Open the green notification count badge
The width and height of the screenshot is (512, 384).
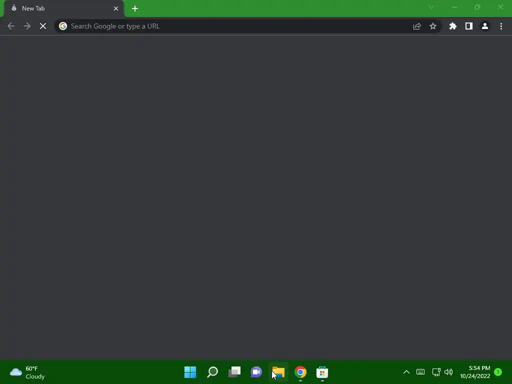[x=498, y=372]
